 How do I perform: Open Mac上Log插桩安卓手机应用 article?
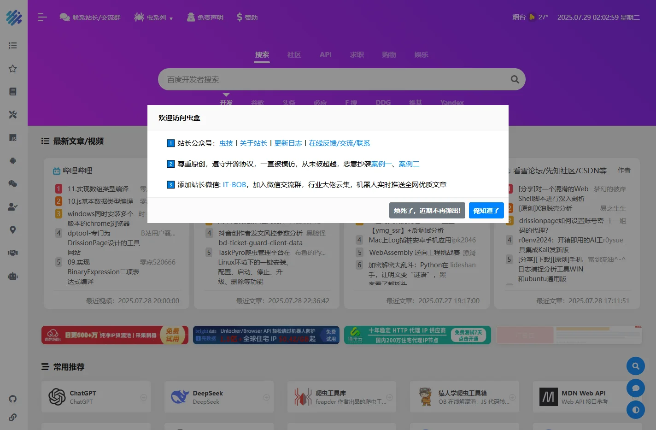(410, 240)
